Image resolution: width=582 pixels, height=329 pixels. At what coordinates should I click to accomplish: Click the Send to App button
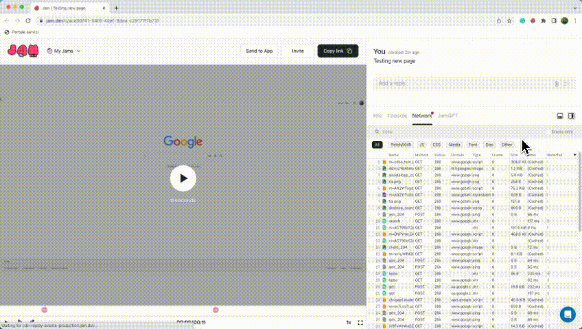coord(259,51)
